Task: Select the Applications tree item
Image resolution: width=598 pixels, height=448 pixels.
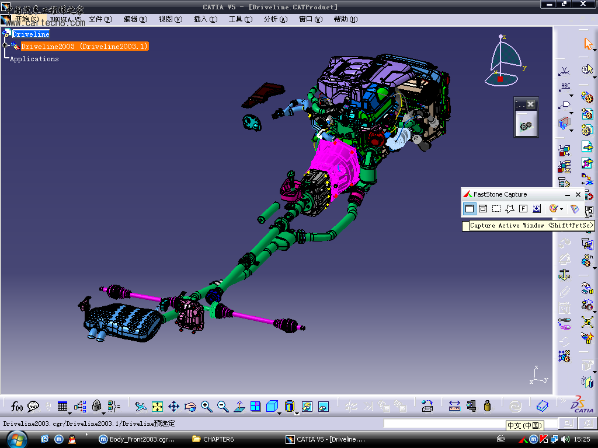Action: (x=34, y=59)
